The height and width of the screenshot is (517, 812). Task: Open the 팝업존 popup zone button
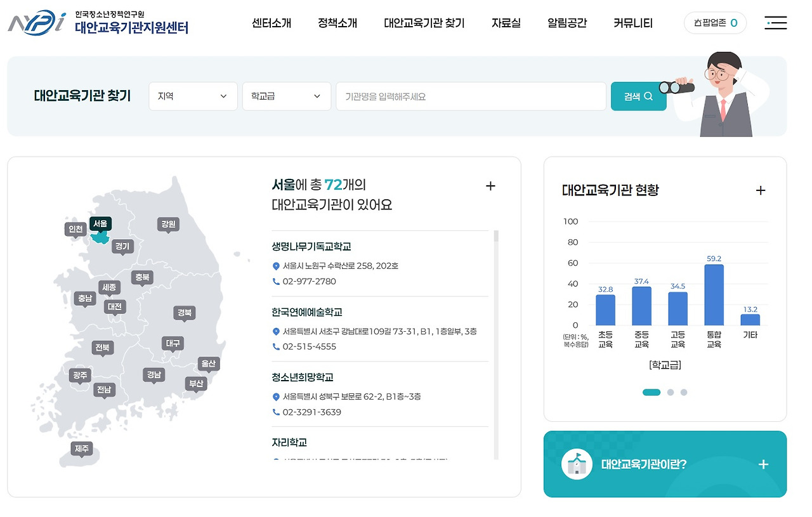click(x=715, y=23)
